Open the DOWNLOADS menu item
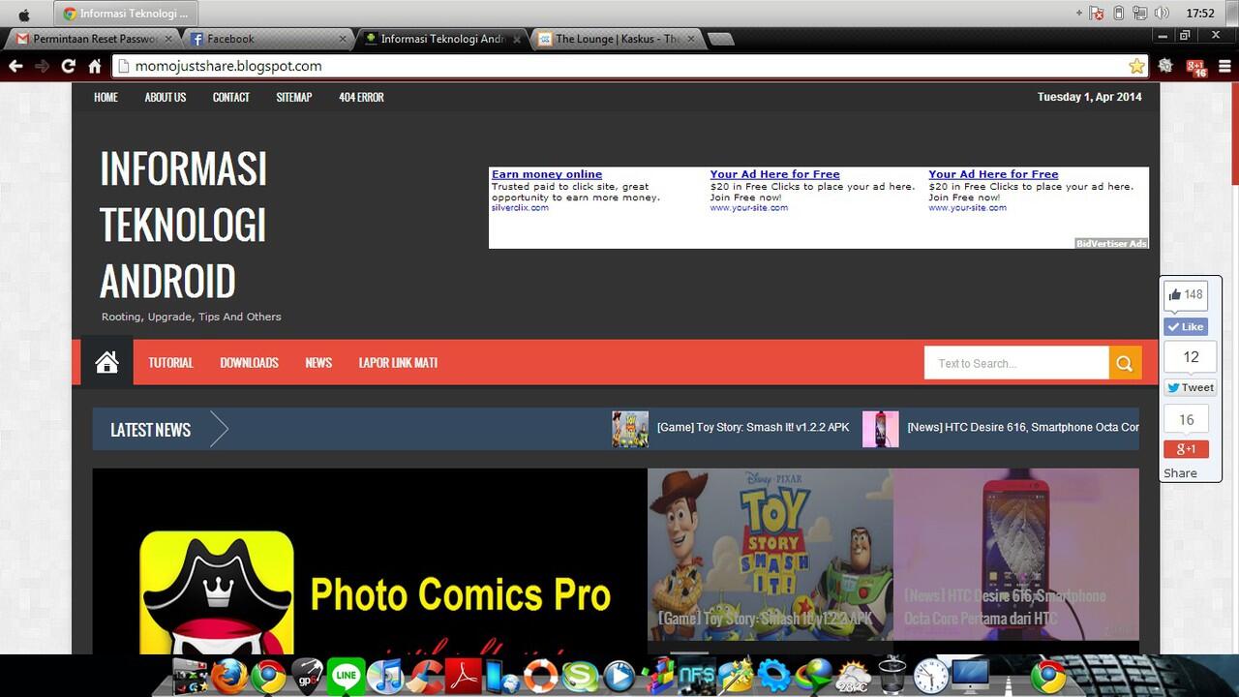 coord(249,362)
